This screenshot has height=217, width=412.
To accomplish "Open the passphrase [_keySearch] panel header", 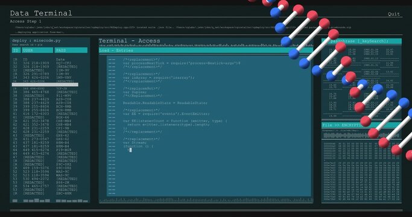I will click(361, 41).
